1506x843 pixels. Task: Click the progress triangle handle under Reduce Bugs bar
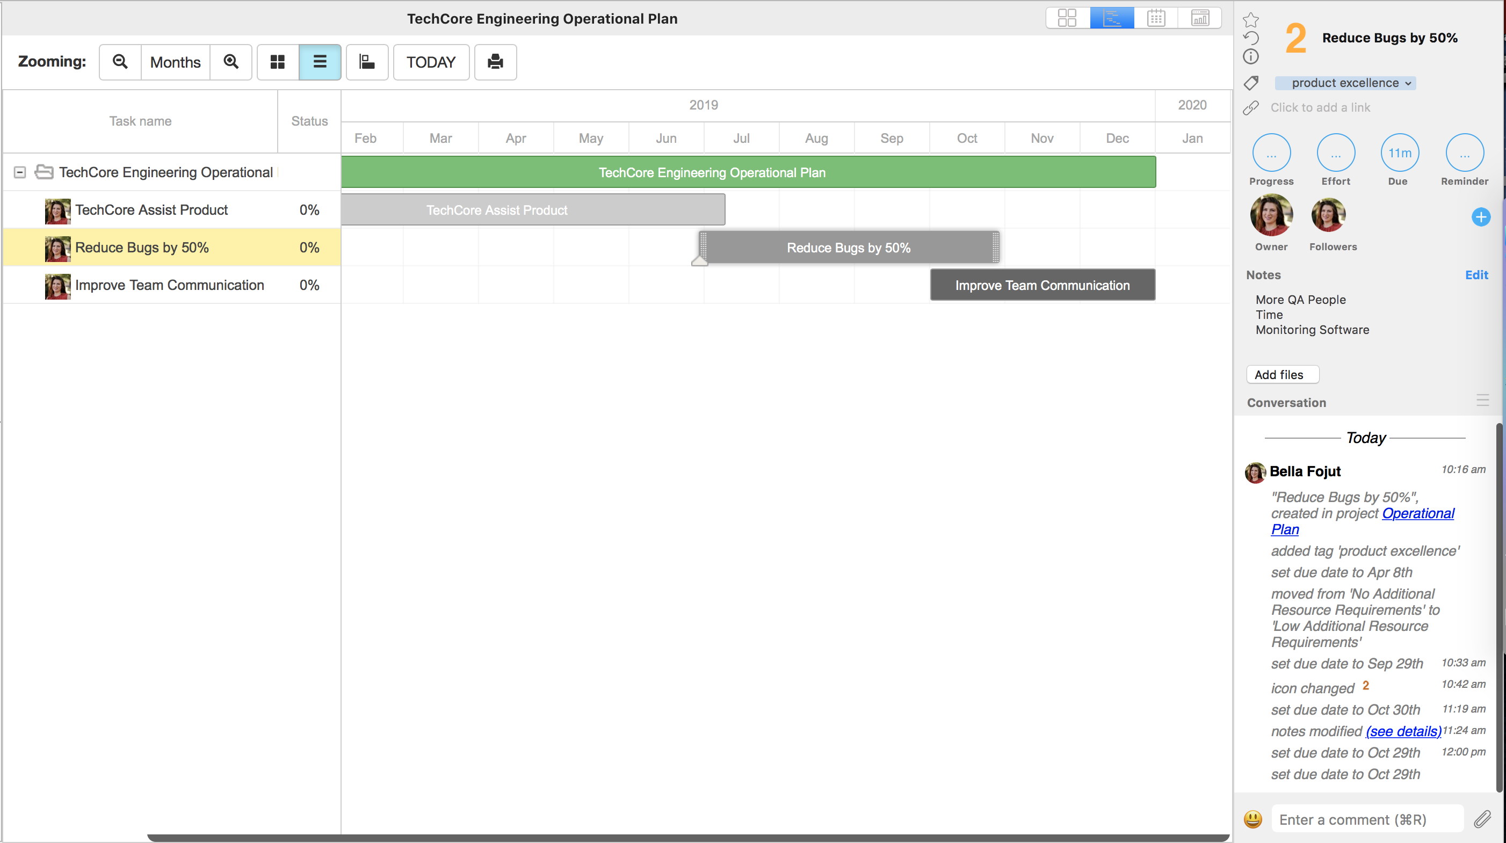coord(699,260)
